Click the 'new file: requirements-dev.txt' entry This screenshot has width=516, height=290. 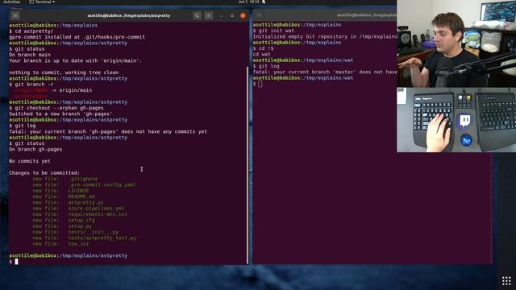point(80,215)
